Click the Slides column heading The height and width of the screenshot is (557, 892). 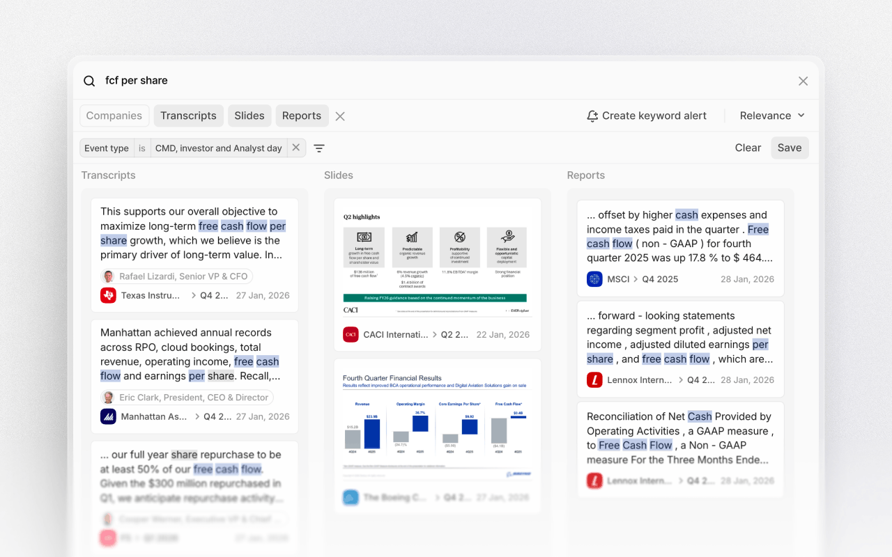339,175
